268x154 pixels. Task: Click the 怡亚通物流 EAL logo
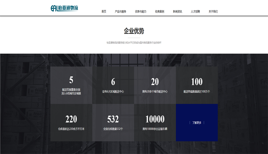tap(64, 8)
